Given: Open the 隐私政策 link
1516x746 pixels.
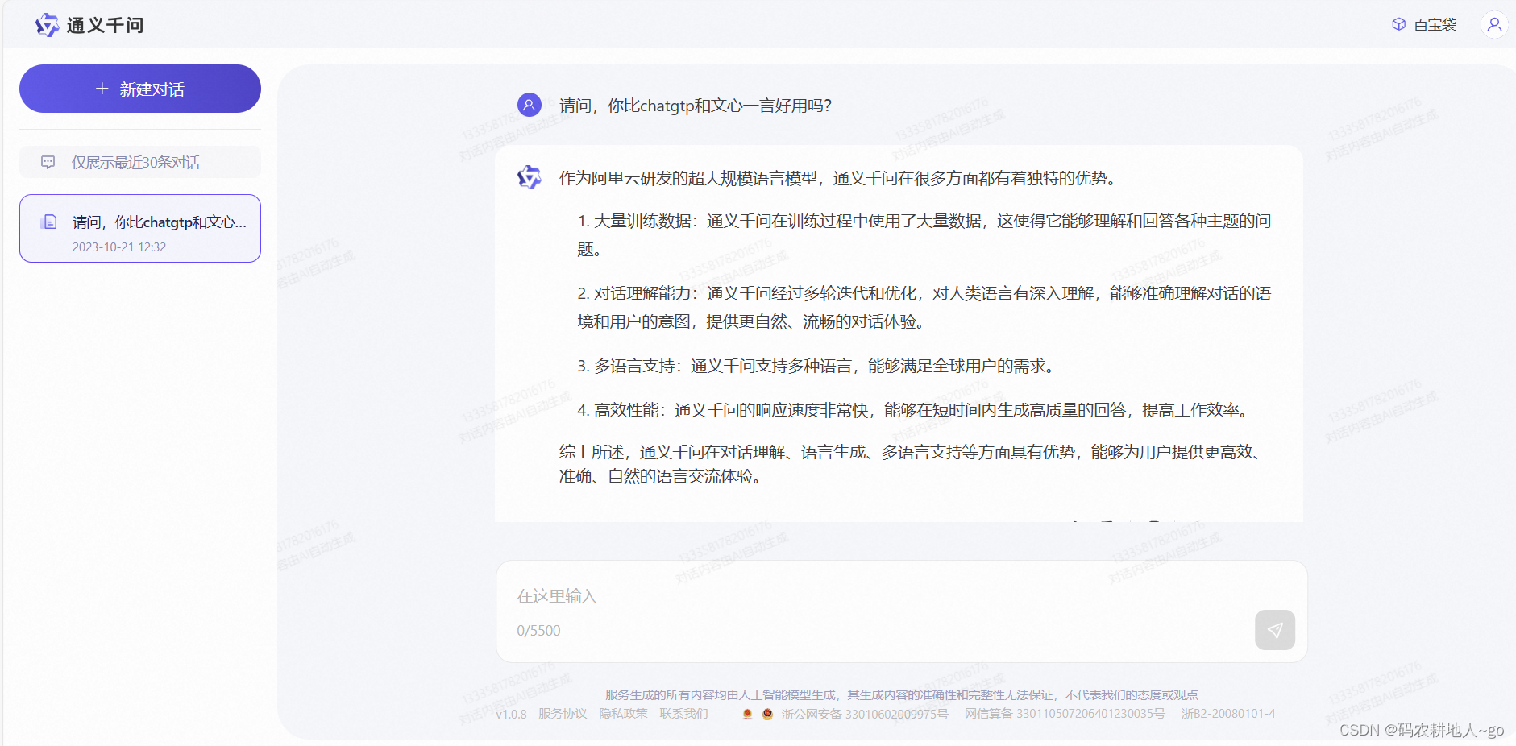Looking at the screenshot, I should point(623,714).
